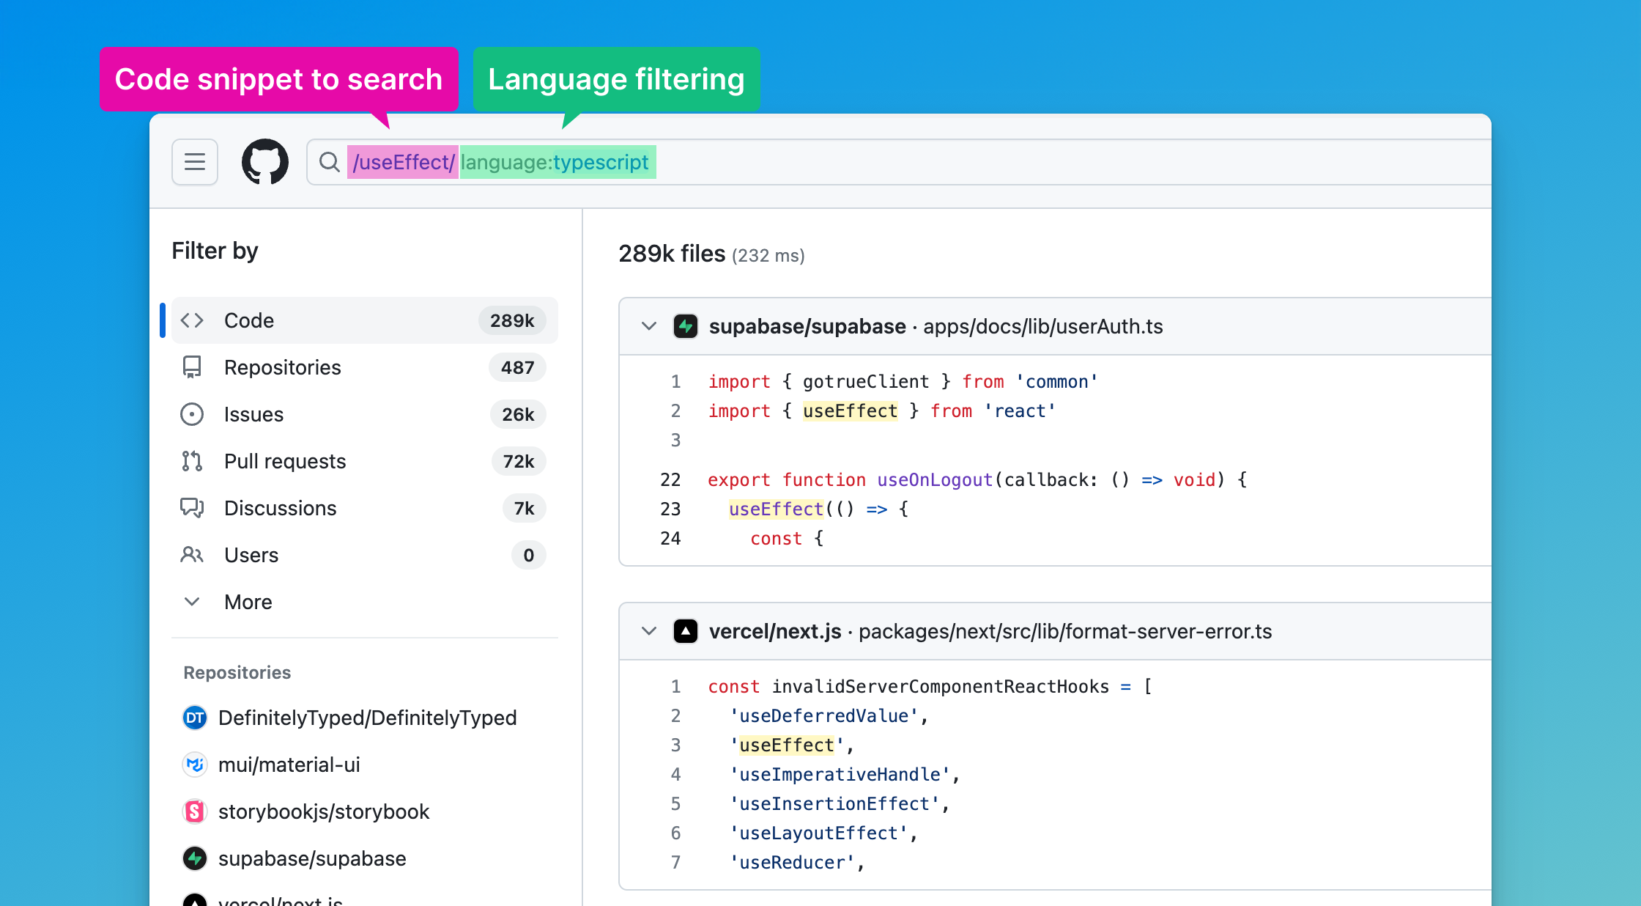Click the Users people icon
The height and width of the screenshot is (906, 1641).
click(191, 555)
